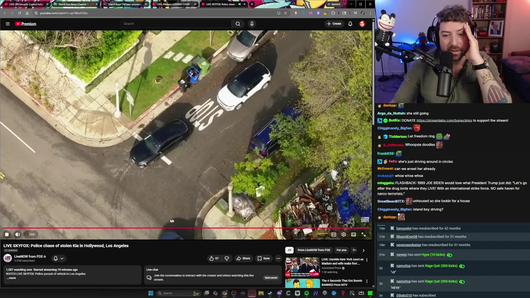The height and width of the screenshot is (298, 530).
Task: Switch video to theater mode
Action: coord(354,234)
